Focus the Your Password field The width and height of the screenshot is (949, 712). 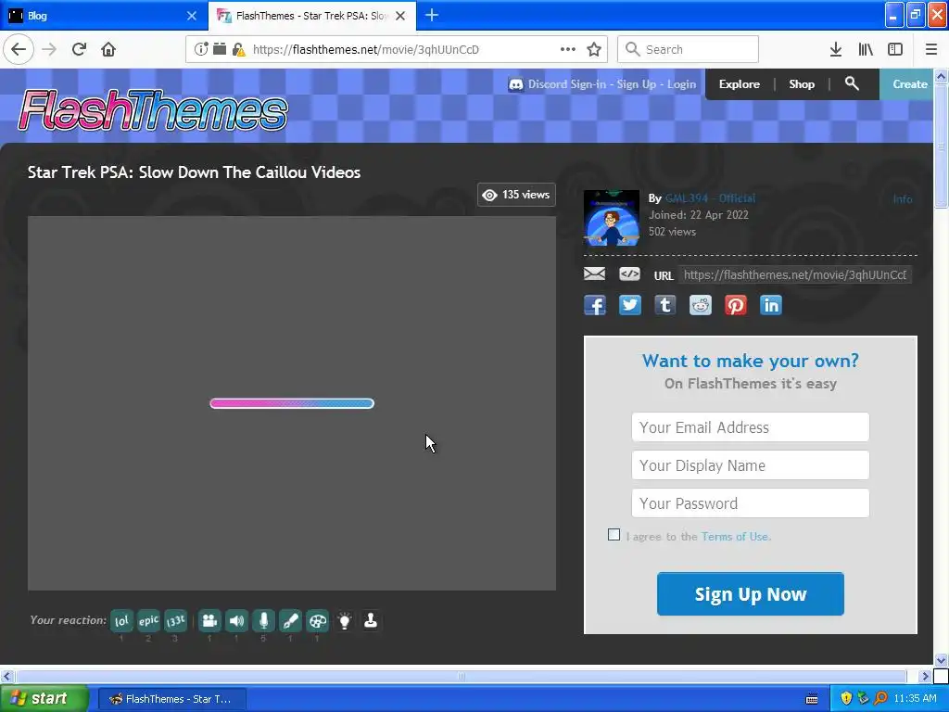pyautogui.click(x=751, y=503)
